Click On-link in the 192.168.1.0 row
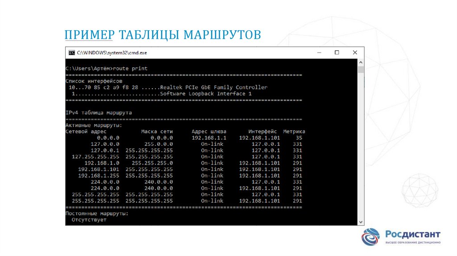 [212, 163]
